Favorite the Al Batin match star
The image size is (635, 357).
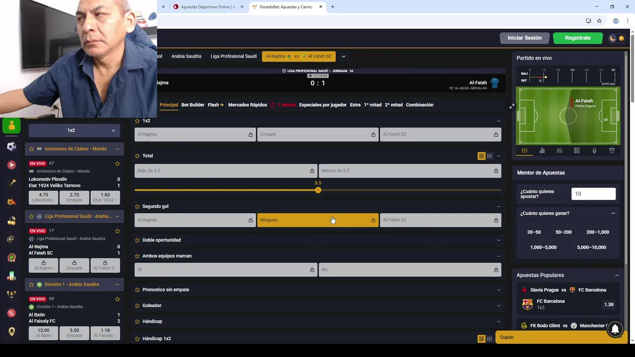(x=118, y=299)
